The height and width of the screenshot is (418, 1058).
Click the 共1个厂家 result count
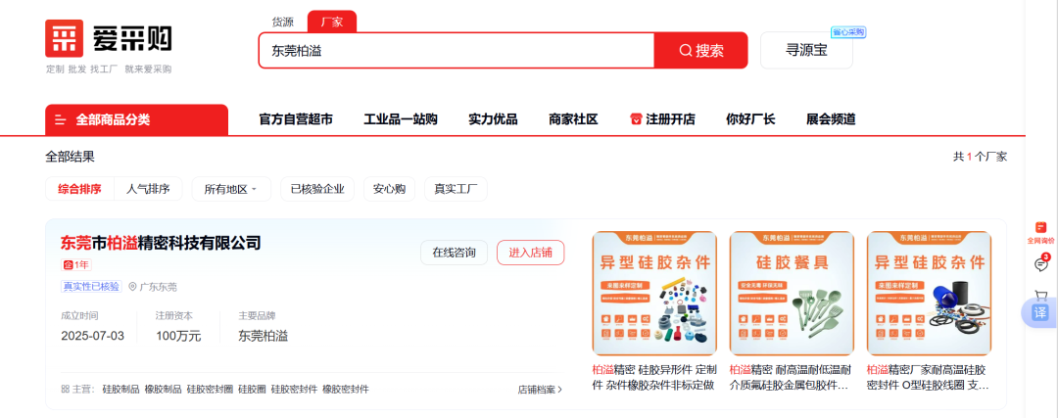click(980, 157)
